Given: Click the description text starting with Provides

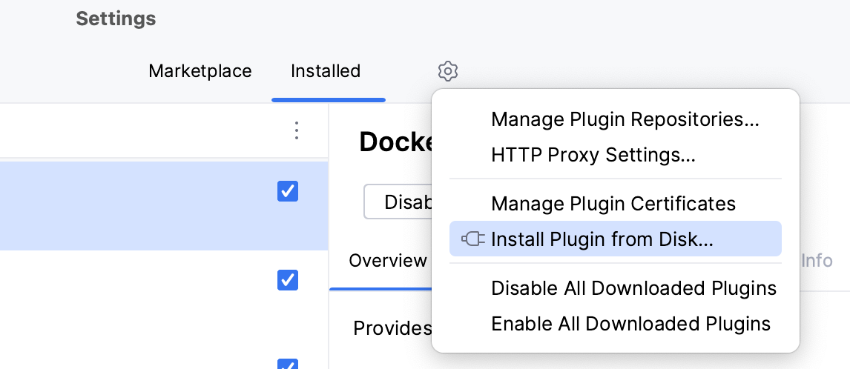Looking at the screenshot, I should click(x=392, y=328).
